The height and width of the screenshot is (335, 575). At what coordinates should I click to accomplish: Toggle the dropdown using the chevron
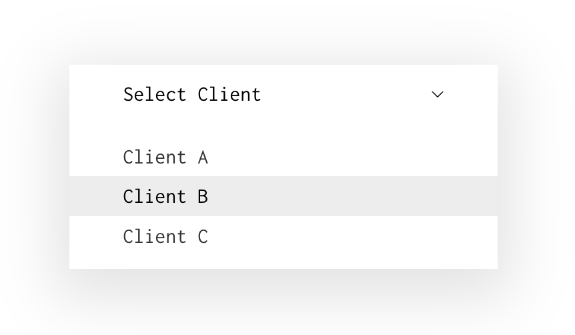[438, 95]
